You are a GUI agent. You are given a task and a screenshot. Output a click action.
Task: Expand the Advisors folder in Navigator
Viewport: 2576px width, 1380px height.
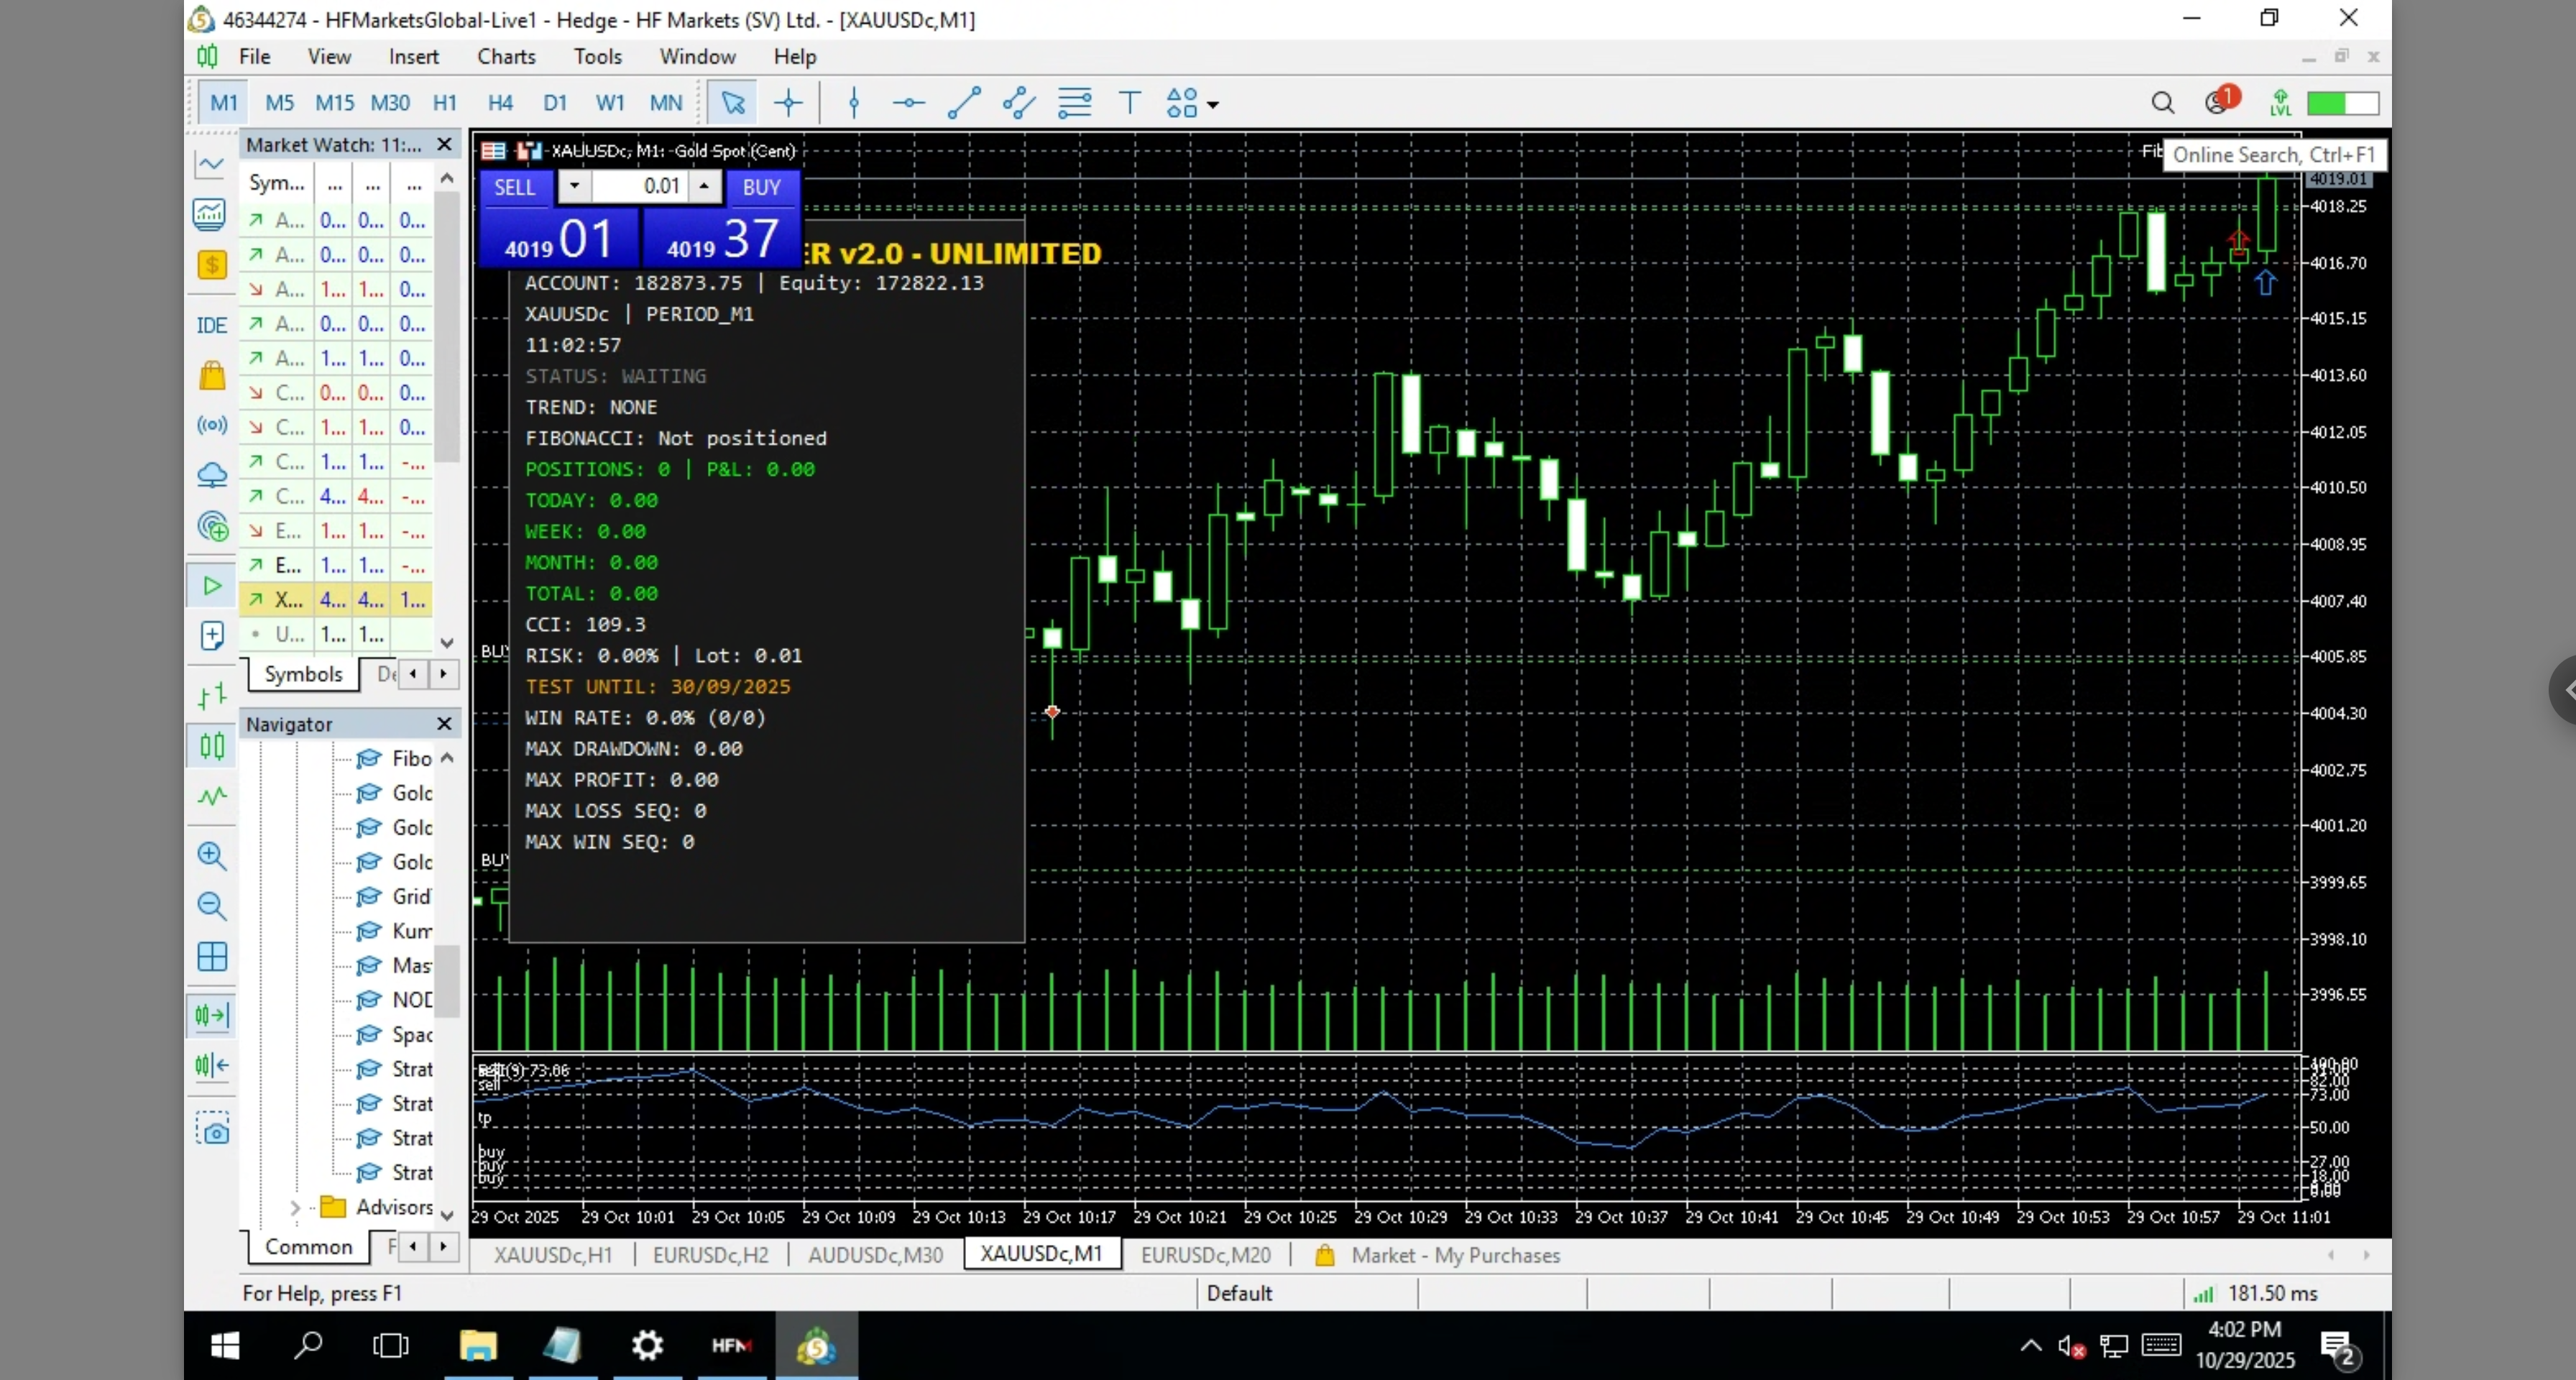coord(295,1208)
